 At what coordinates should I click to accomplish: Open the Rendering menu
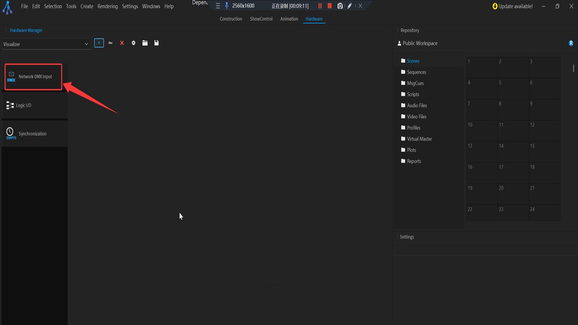(x=107, y=6)
